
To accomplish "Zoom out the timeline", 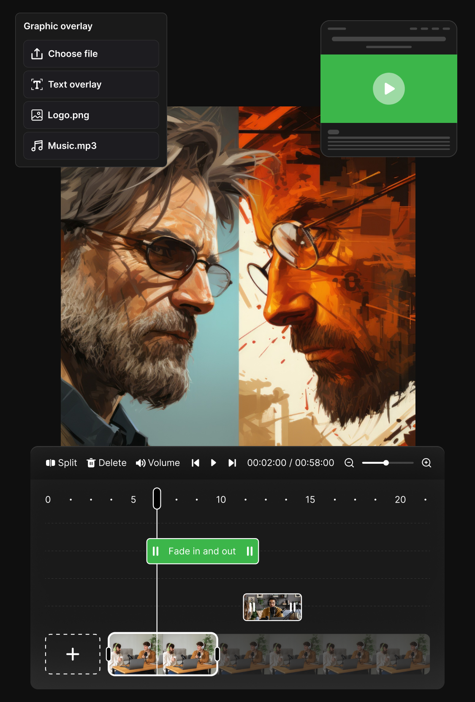I will [x=349, y=463].
